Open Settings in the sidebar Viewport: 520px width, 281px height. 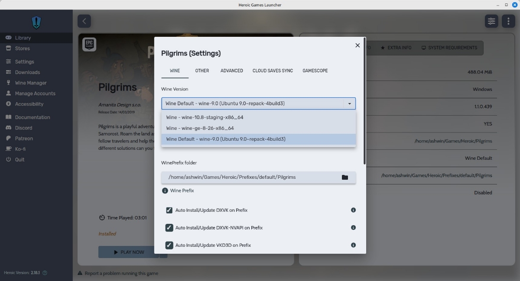click(36, 61)
